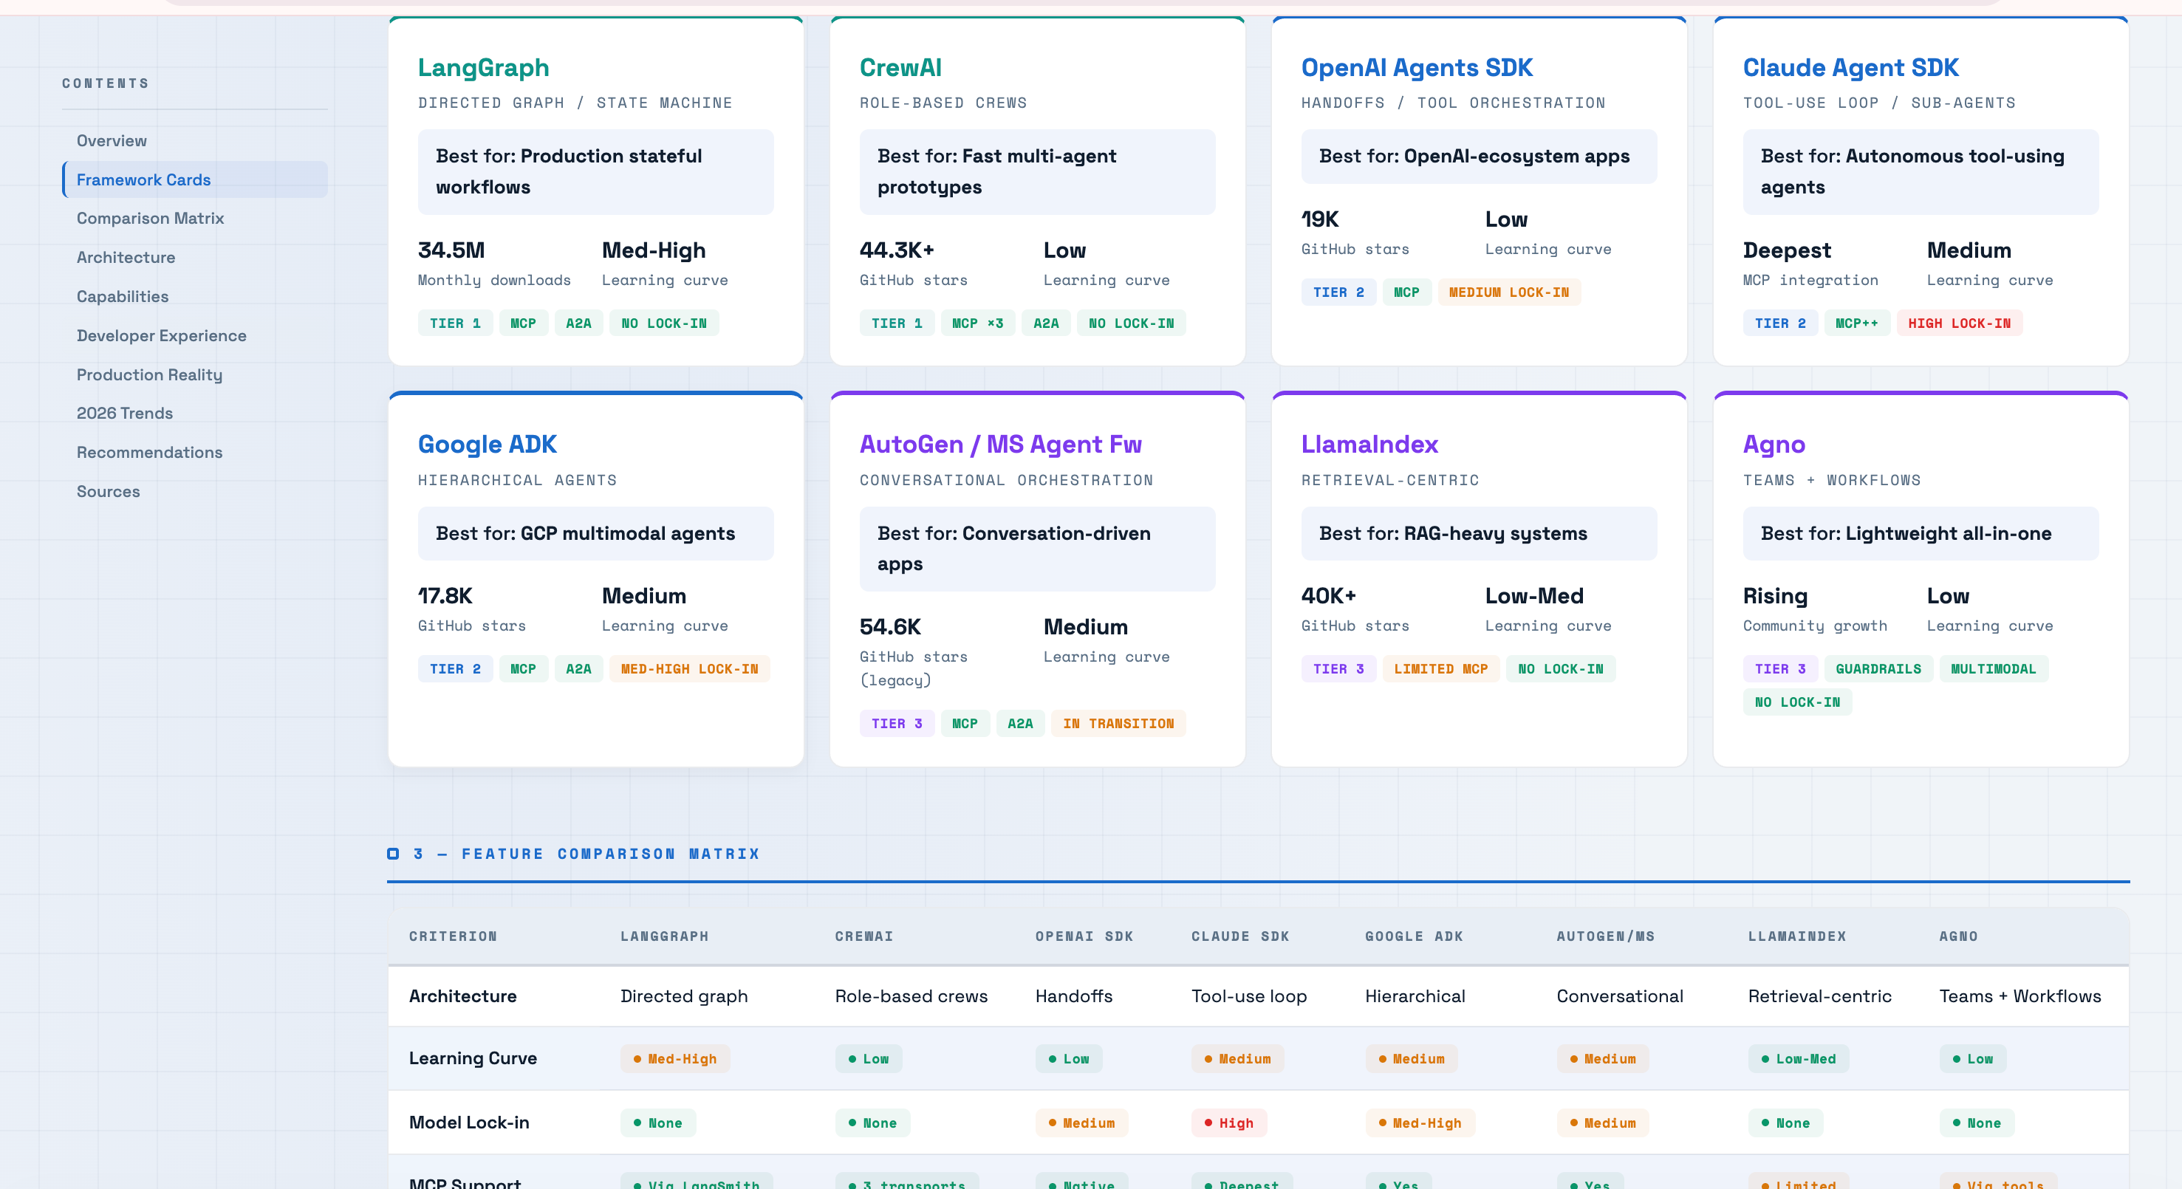Click the HIGH LOCK-IN tag
The width and height of the screenshot is (2182, 1189).
(1958, 323)
